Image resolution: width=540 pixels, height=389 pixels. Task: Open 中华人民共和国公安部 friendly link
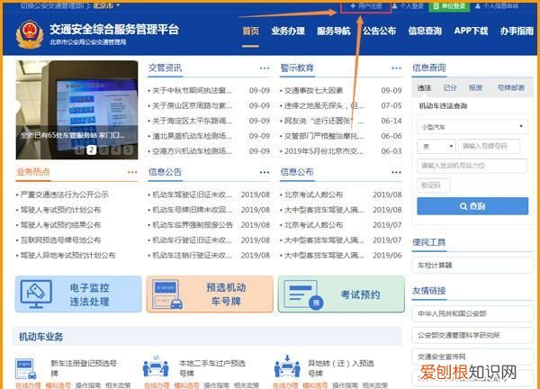click(472, 314)
